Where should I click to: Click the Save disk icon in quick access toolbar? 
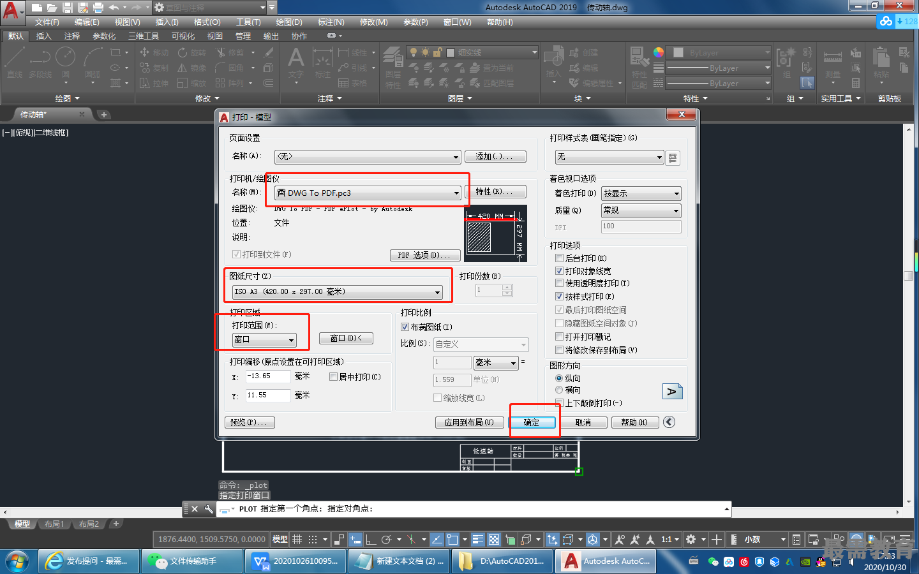(x=68, y=8)
